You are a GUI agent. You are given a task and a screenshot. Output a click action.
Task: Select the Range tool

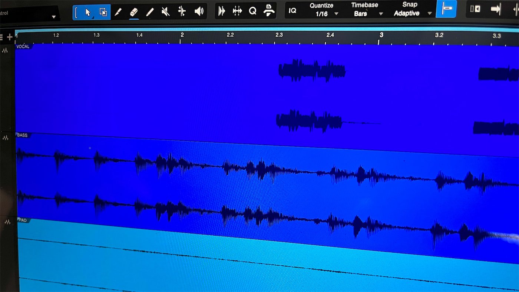(103, 12)
